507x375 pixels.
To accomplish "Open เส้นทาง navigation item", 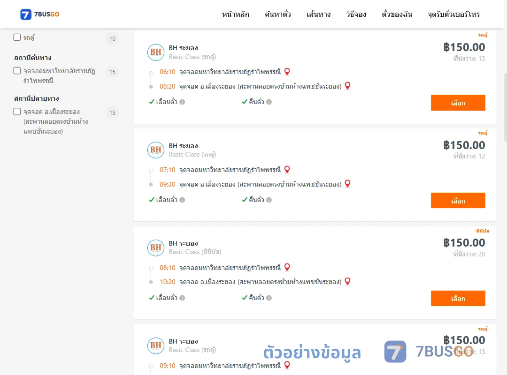I will tap(318, 14).
